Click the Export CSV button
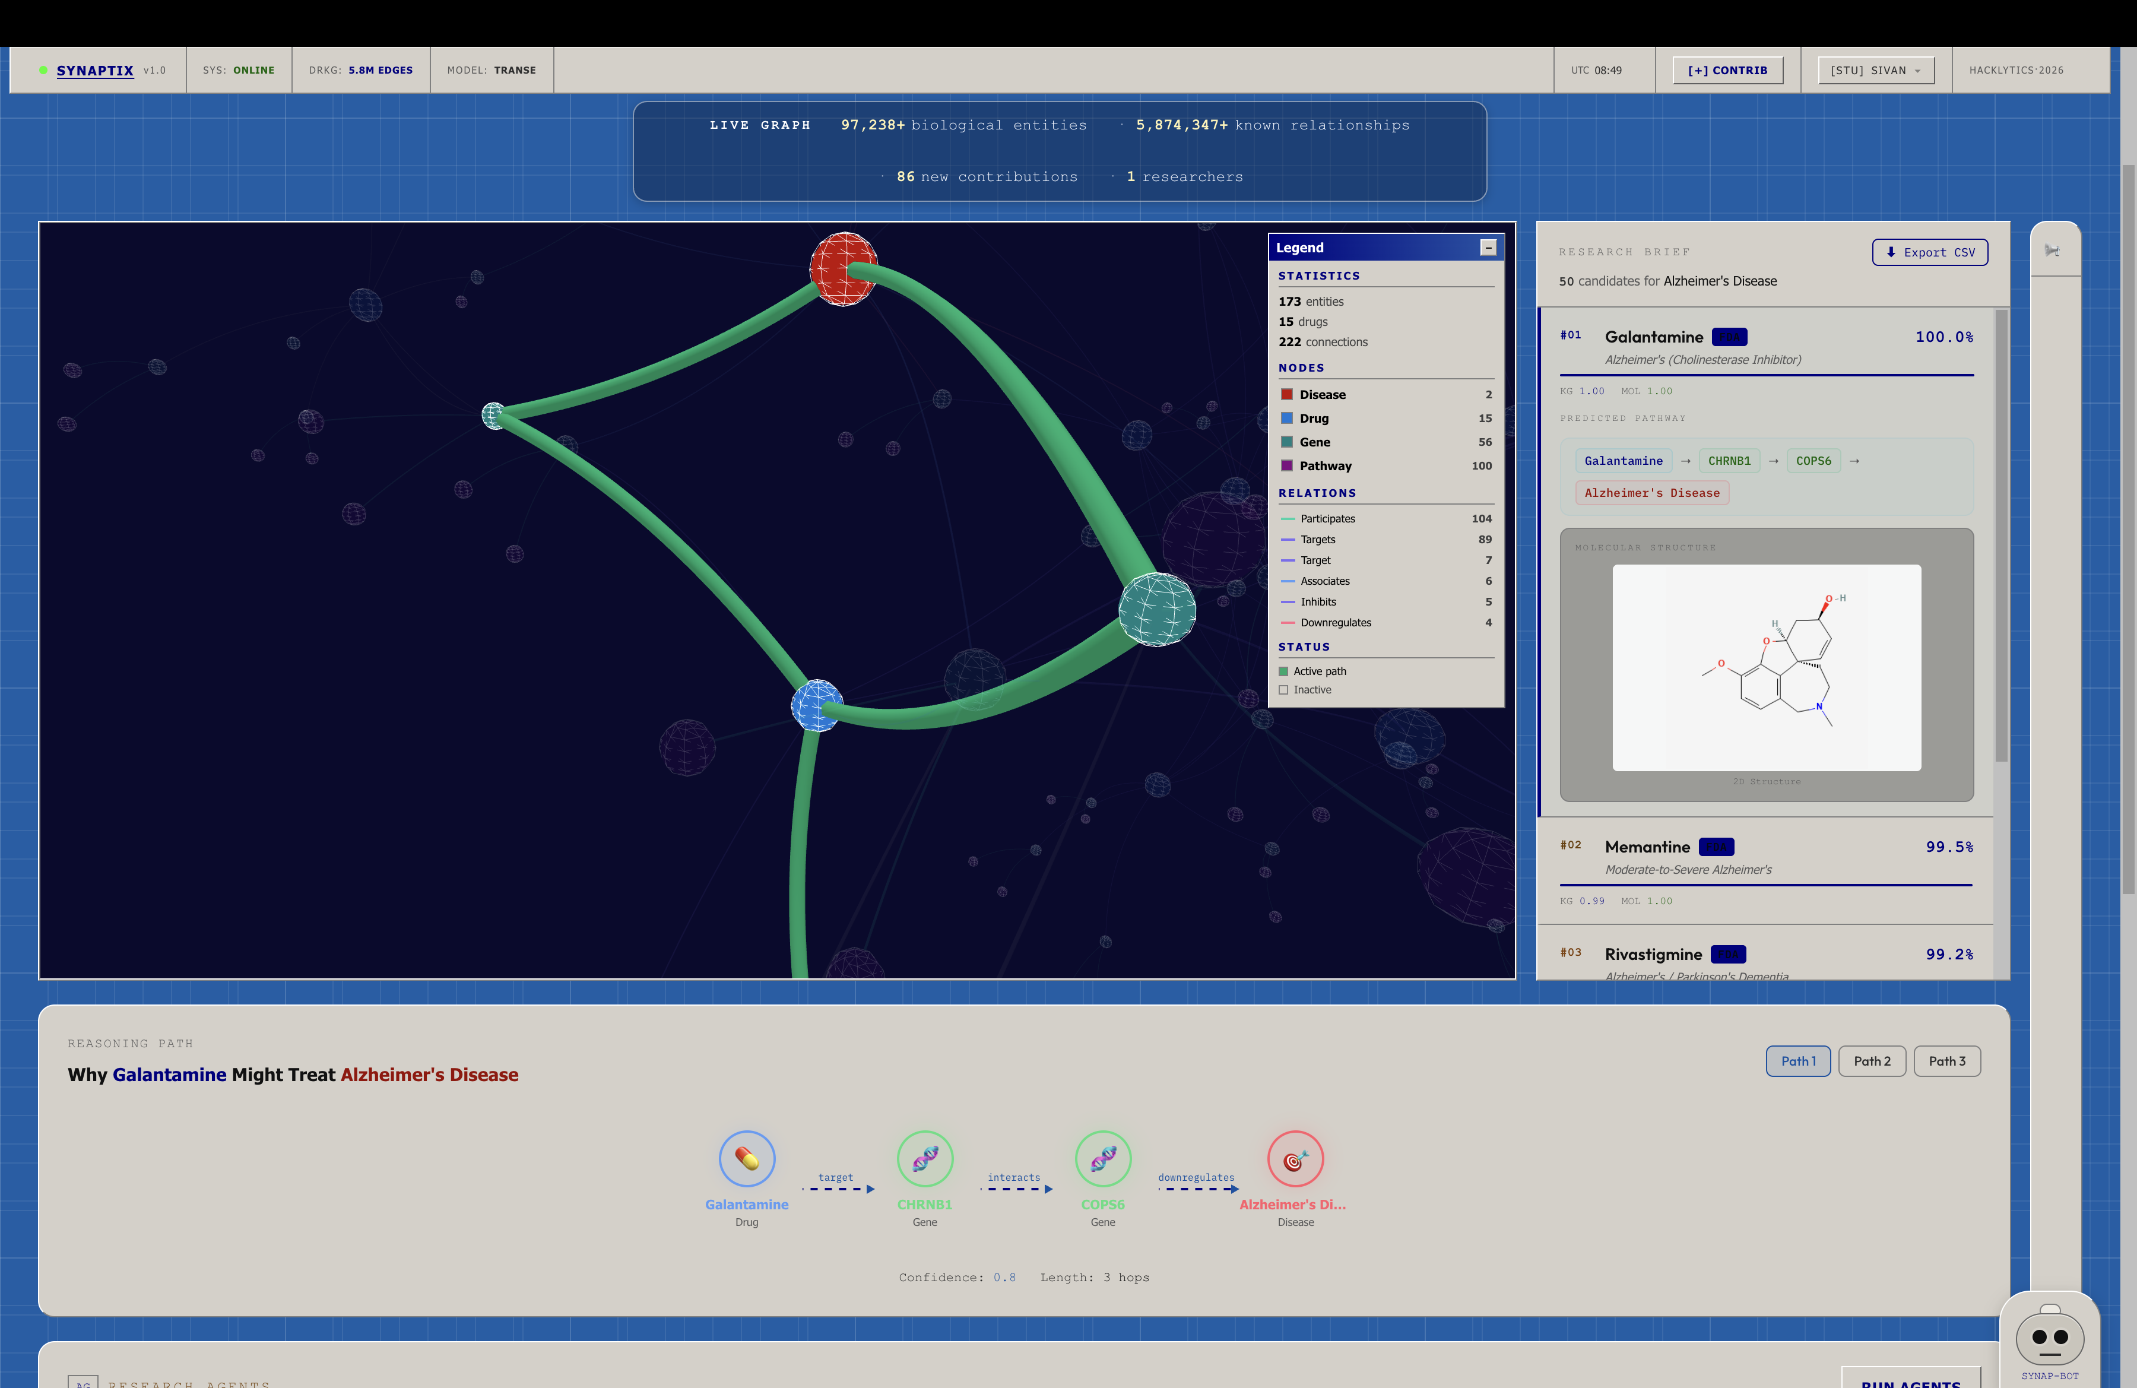The image size is (2137, 1388). click(1930, 252)
